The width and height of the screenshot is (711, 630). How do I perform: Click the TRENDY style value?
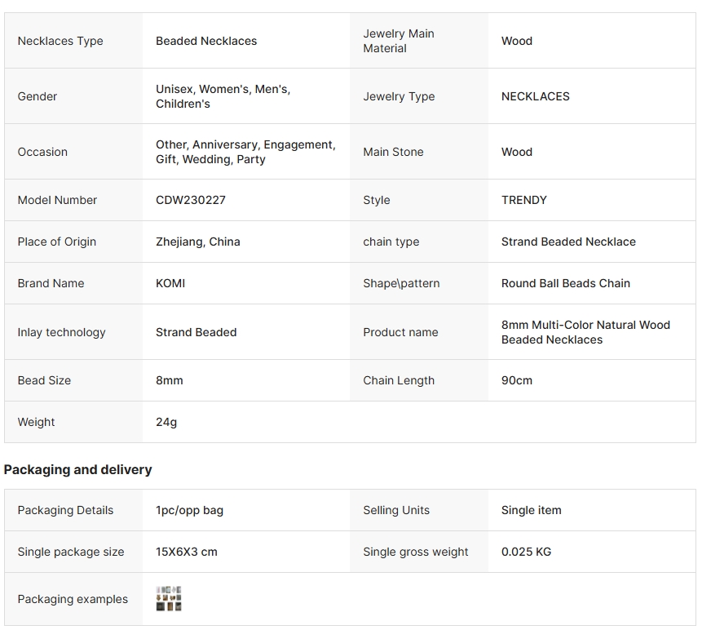(524, 200)
